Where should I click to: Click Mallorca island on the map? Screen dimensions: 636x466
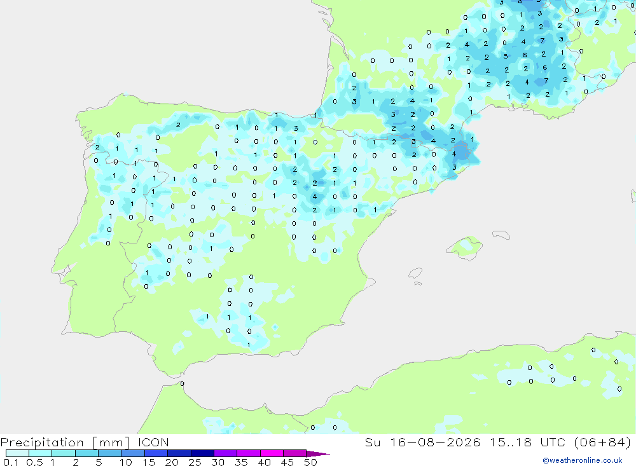[465, 247]
